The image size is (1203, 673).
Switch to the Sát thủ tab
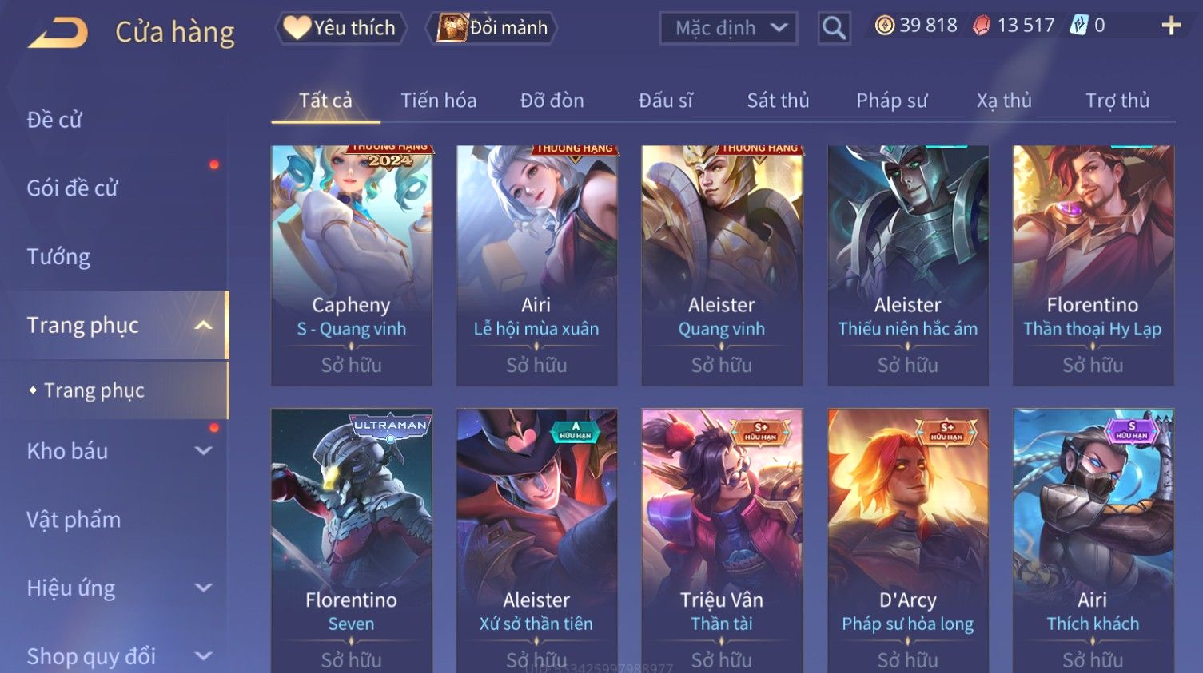[x=778, y=101]
